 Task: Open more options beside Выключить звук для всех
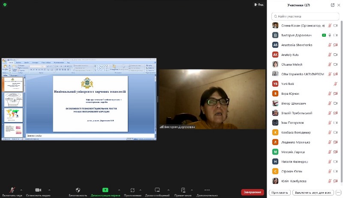338,192
